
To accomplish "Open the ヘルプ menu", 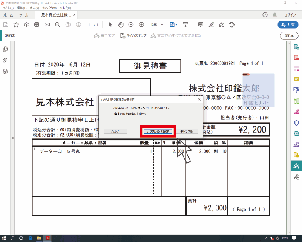I will point(65,8).
